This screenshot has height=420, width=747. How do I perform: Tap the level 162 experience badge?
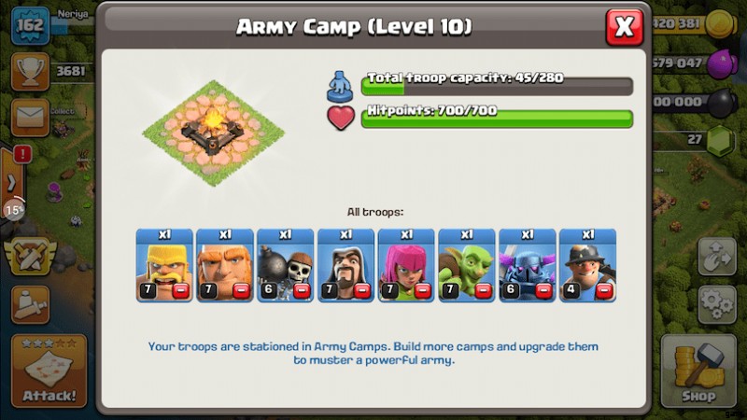[x=30, y=26]
